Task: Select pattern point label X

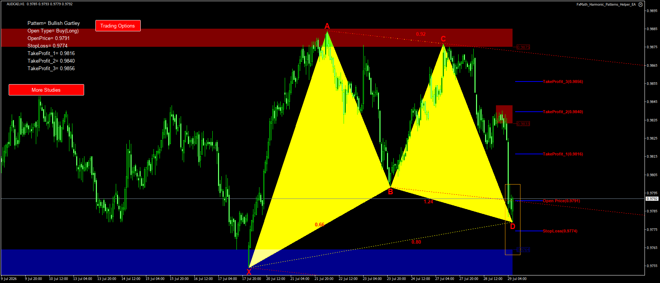Action: tap(249, 272)
